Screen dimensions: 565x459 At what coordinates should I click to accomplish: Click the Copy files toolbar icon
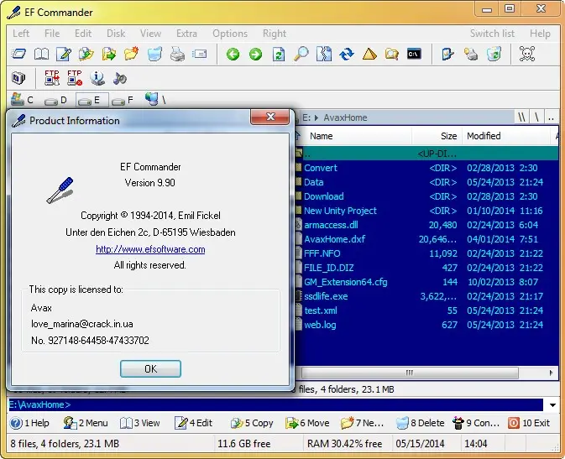86,55
